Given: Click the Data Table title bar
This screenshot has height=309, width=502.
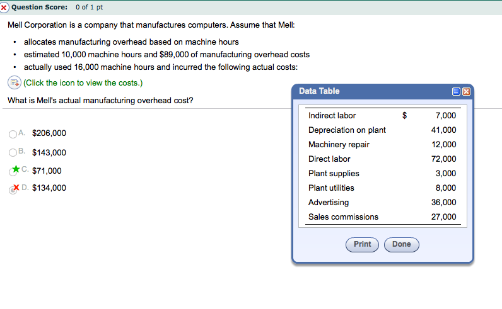Looking at the screenshot, I should pyautogui.click(x=383, y=91).
